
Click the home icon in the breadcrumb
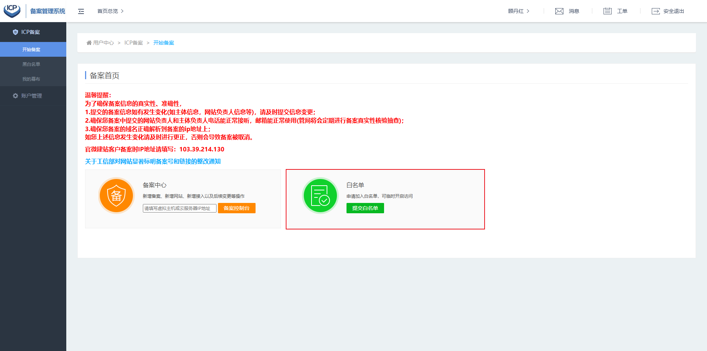tap(89, 43)
